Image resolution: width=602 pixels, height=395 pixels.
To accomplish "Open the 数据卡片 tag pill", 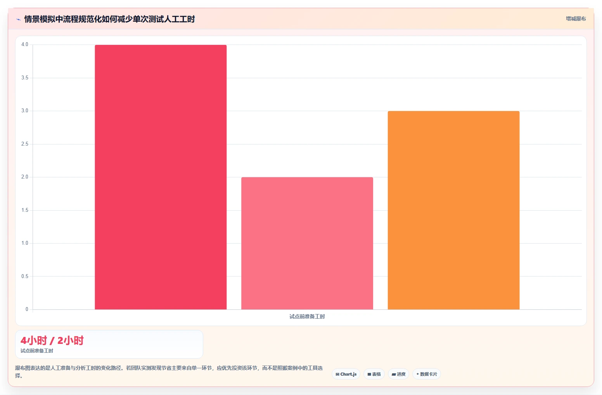I will (426, 374).
